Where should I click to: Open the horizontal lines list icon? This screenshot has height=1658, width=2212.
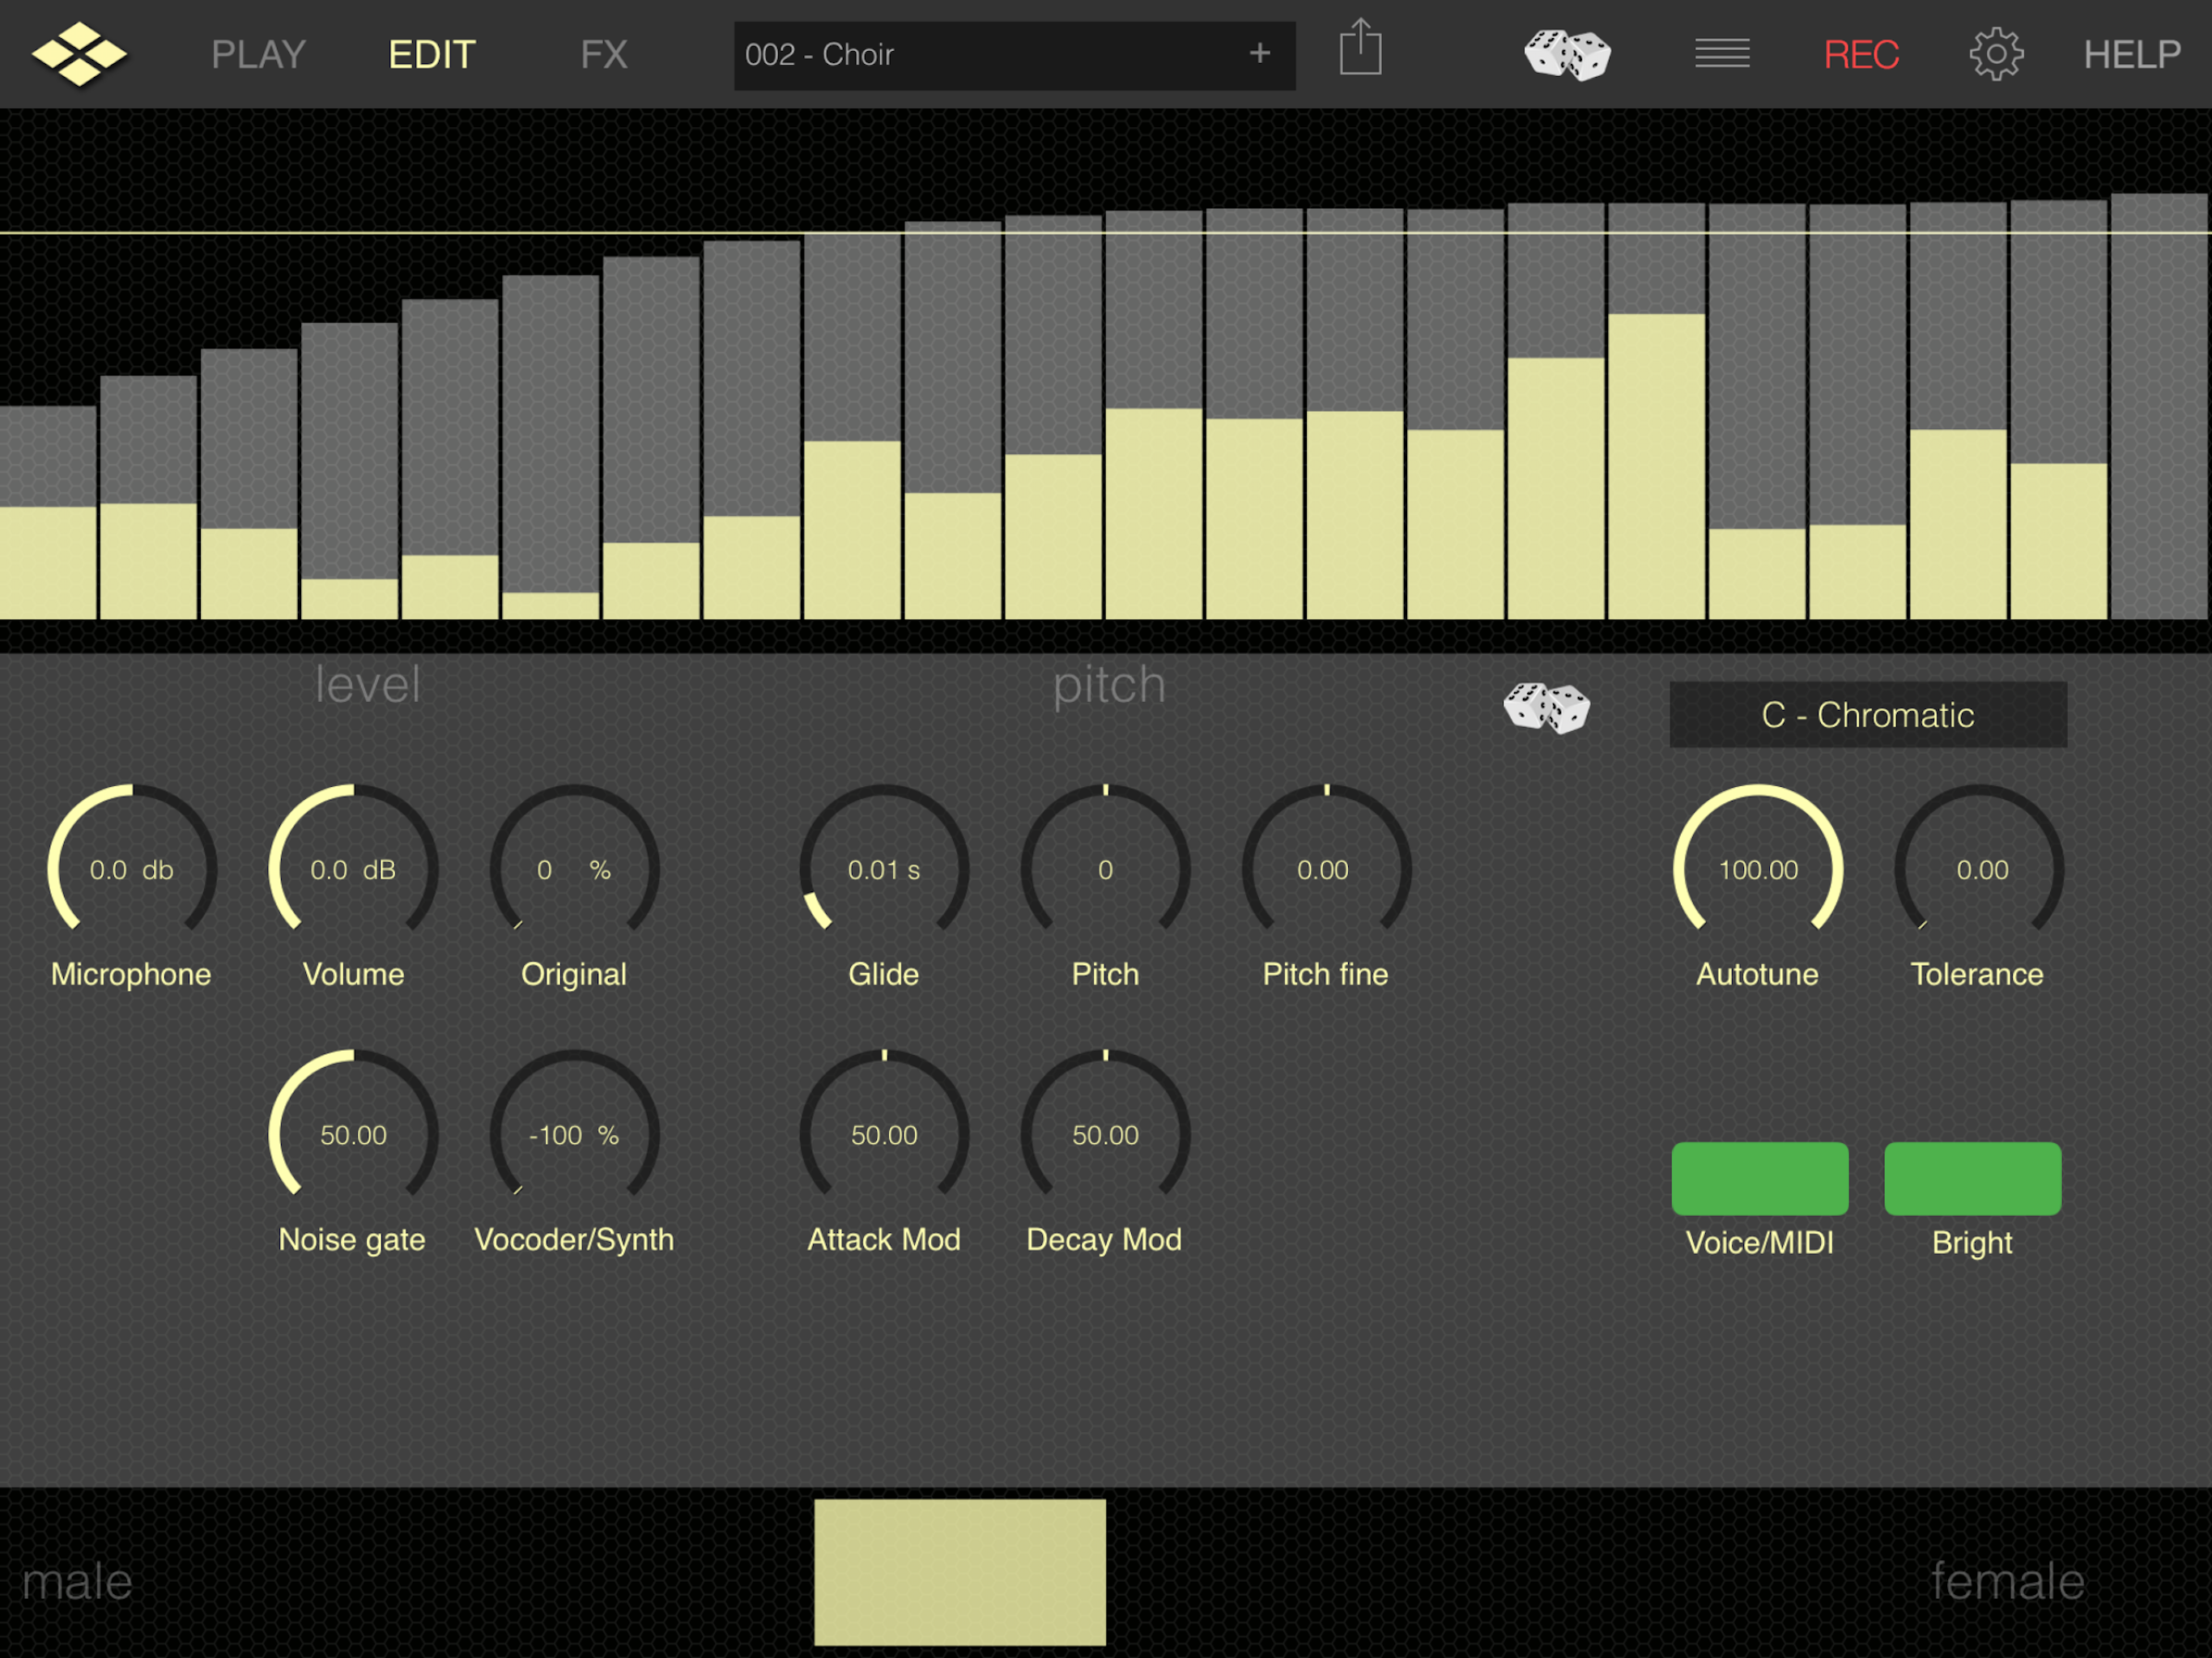pos(1722,54)
